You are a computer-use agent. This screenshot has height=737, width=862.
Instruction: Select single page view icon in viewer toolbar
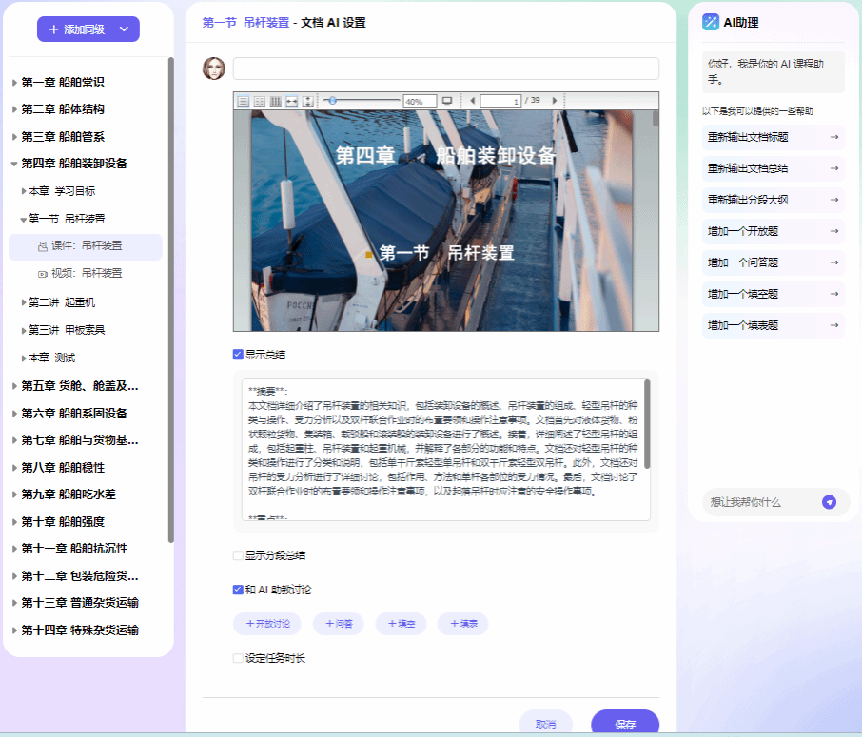[244, 101]
